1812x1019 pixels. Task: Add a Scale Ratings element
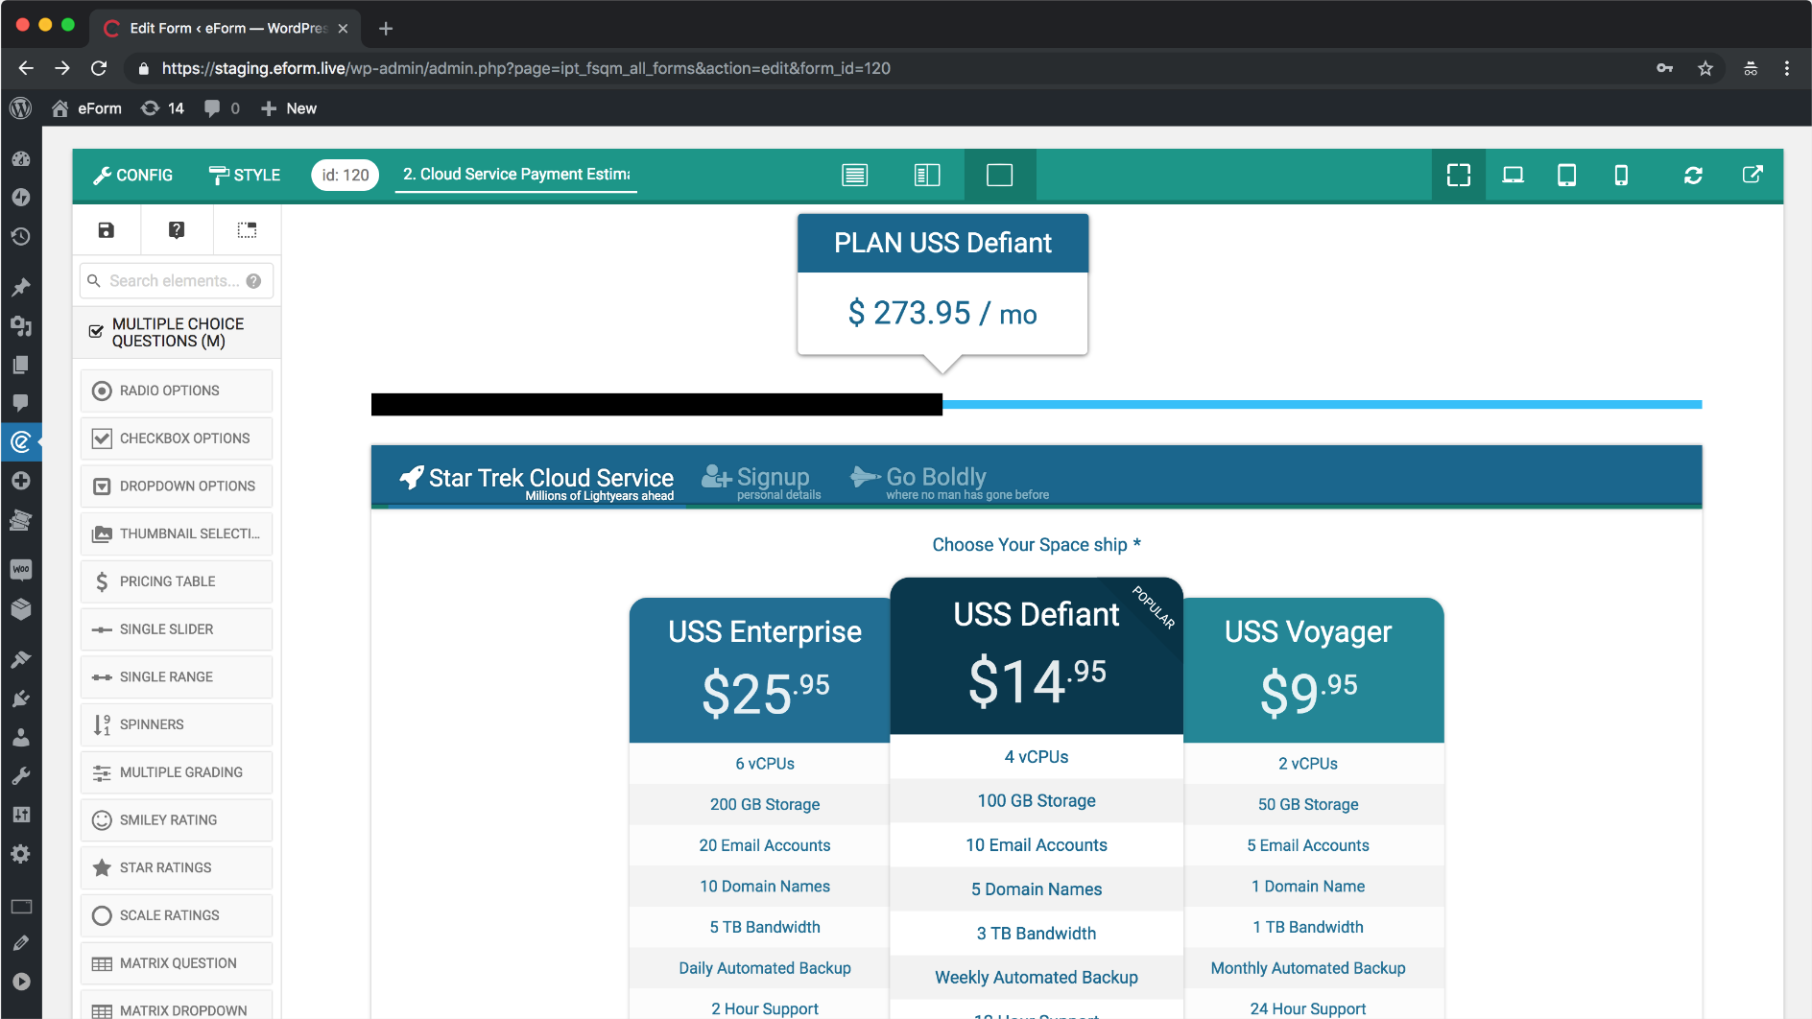[177, 915]
